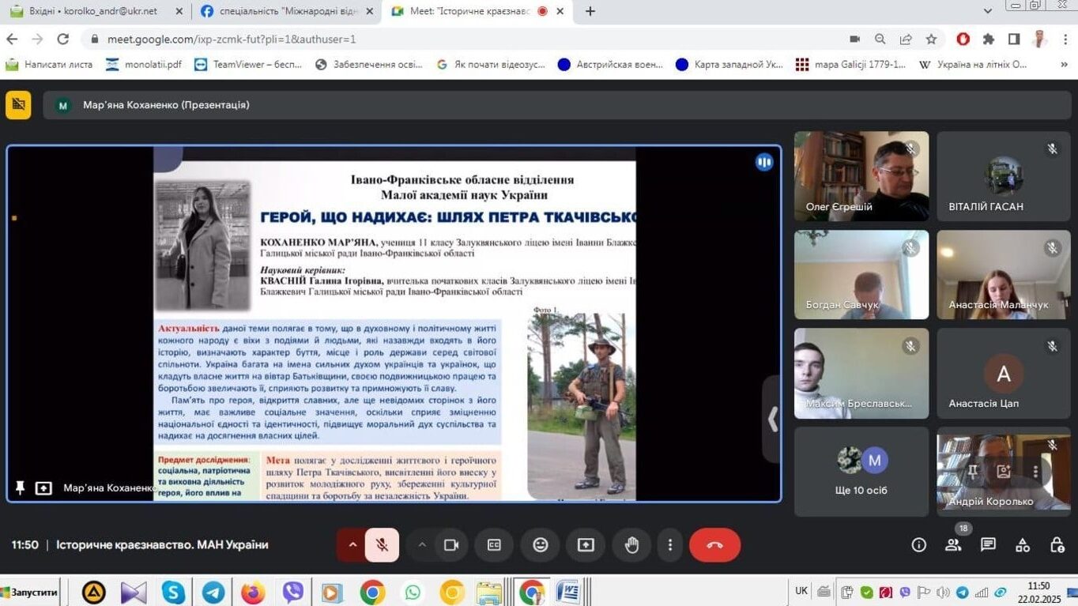Toggle the camera in Meet controls

(451, 545)
